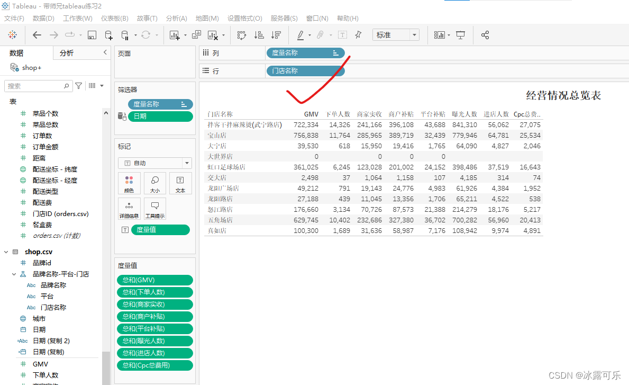
Task: Open the 仪表板(B) menu
Action: pos(114,19)
